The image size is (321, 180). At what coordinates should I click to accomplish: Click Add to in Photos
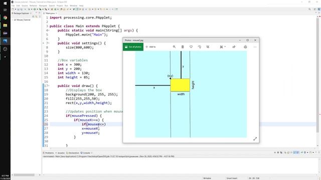[x=150, y=47]
